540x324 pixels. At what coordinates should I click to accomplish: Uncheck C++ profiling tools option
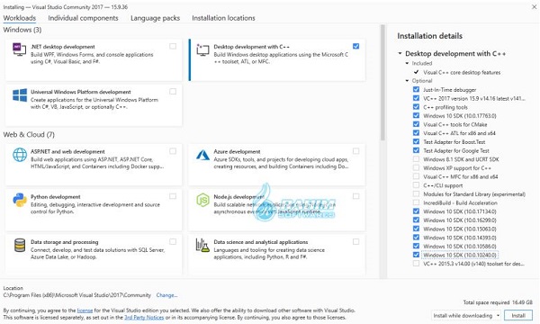[x=416, y=107]
